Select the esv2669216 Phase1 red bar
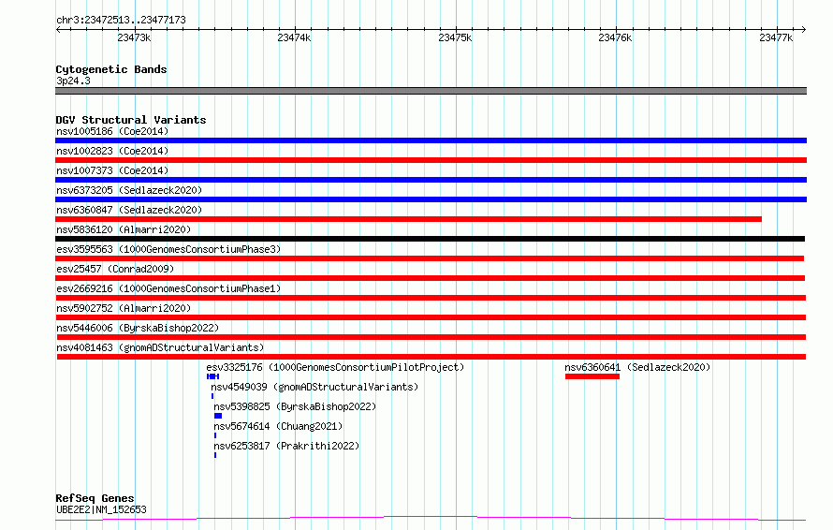 (431, 298)
